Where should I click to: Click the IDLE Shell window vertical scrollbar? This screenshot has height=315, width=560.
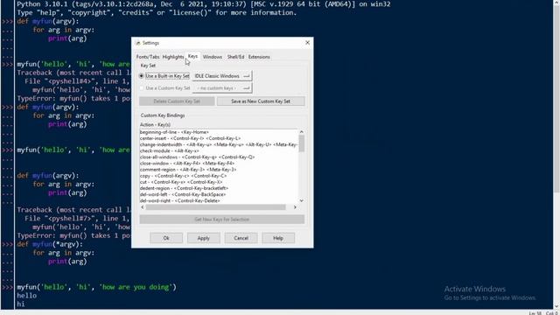click(556, 154)
